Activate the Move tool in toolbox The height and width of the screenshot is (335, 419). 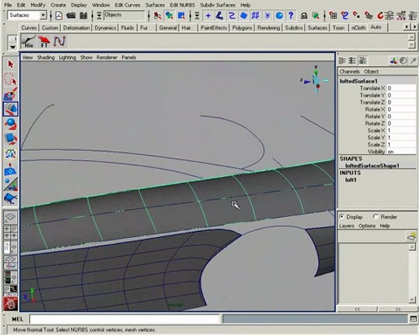pos(11,109)
